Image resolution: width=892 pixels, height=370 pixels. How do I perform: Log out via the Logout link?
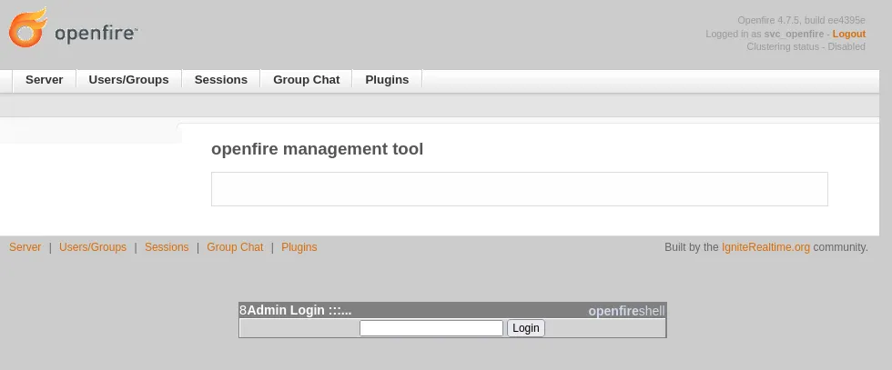(x=848, y=35)
